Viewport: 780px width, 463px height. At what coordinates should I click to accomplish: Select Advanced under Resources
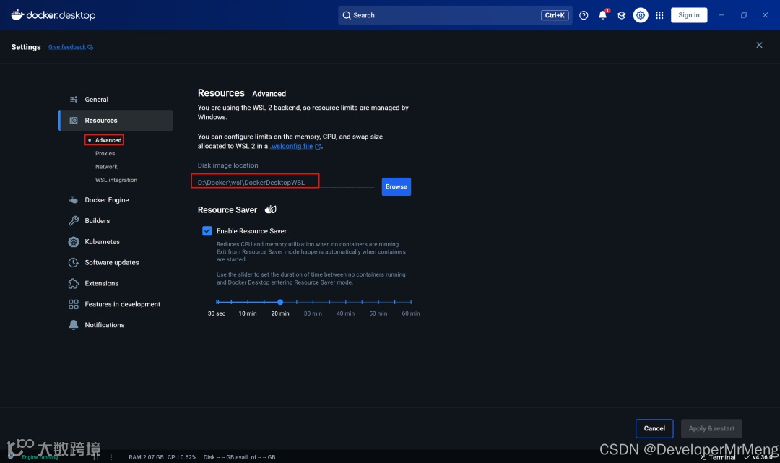[108, 140]
